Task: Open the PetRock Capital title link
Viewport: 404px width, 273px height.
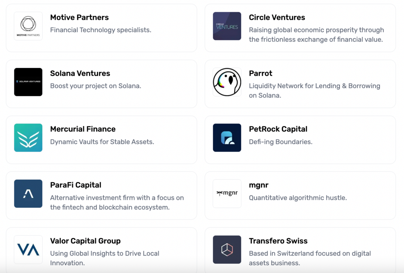Action: coord(278,129)
